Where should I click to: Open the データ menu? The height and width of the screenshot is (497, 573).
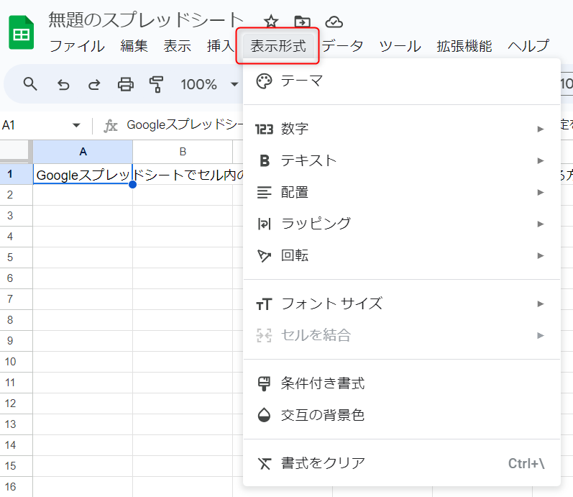tap(342, 46)
